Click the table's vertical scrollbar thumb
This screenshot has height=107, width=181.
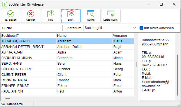point(136,64)
